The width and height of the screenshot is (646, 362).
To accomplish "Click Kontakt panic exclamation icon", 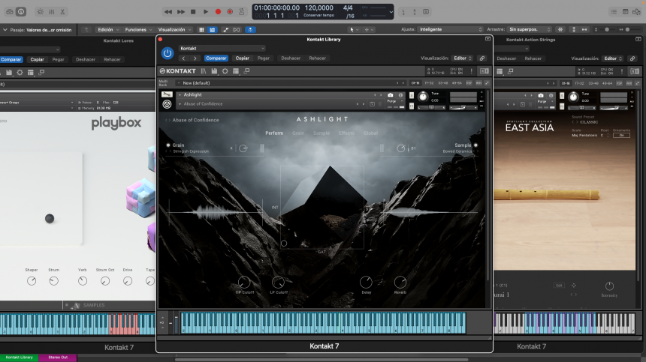I will [x=471, y=71].
